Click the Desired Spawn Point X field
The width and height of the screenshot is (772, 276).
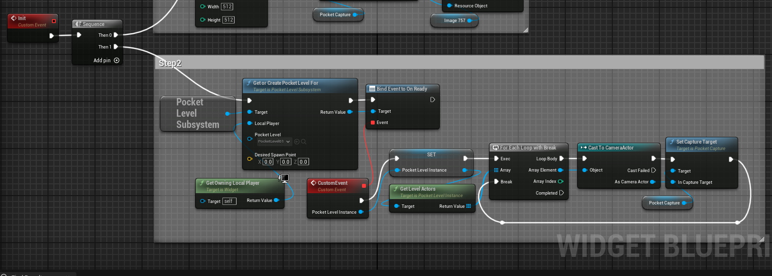coord(268,161)
